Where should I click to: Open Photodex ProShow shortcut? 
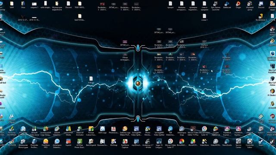pos(34,143)
